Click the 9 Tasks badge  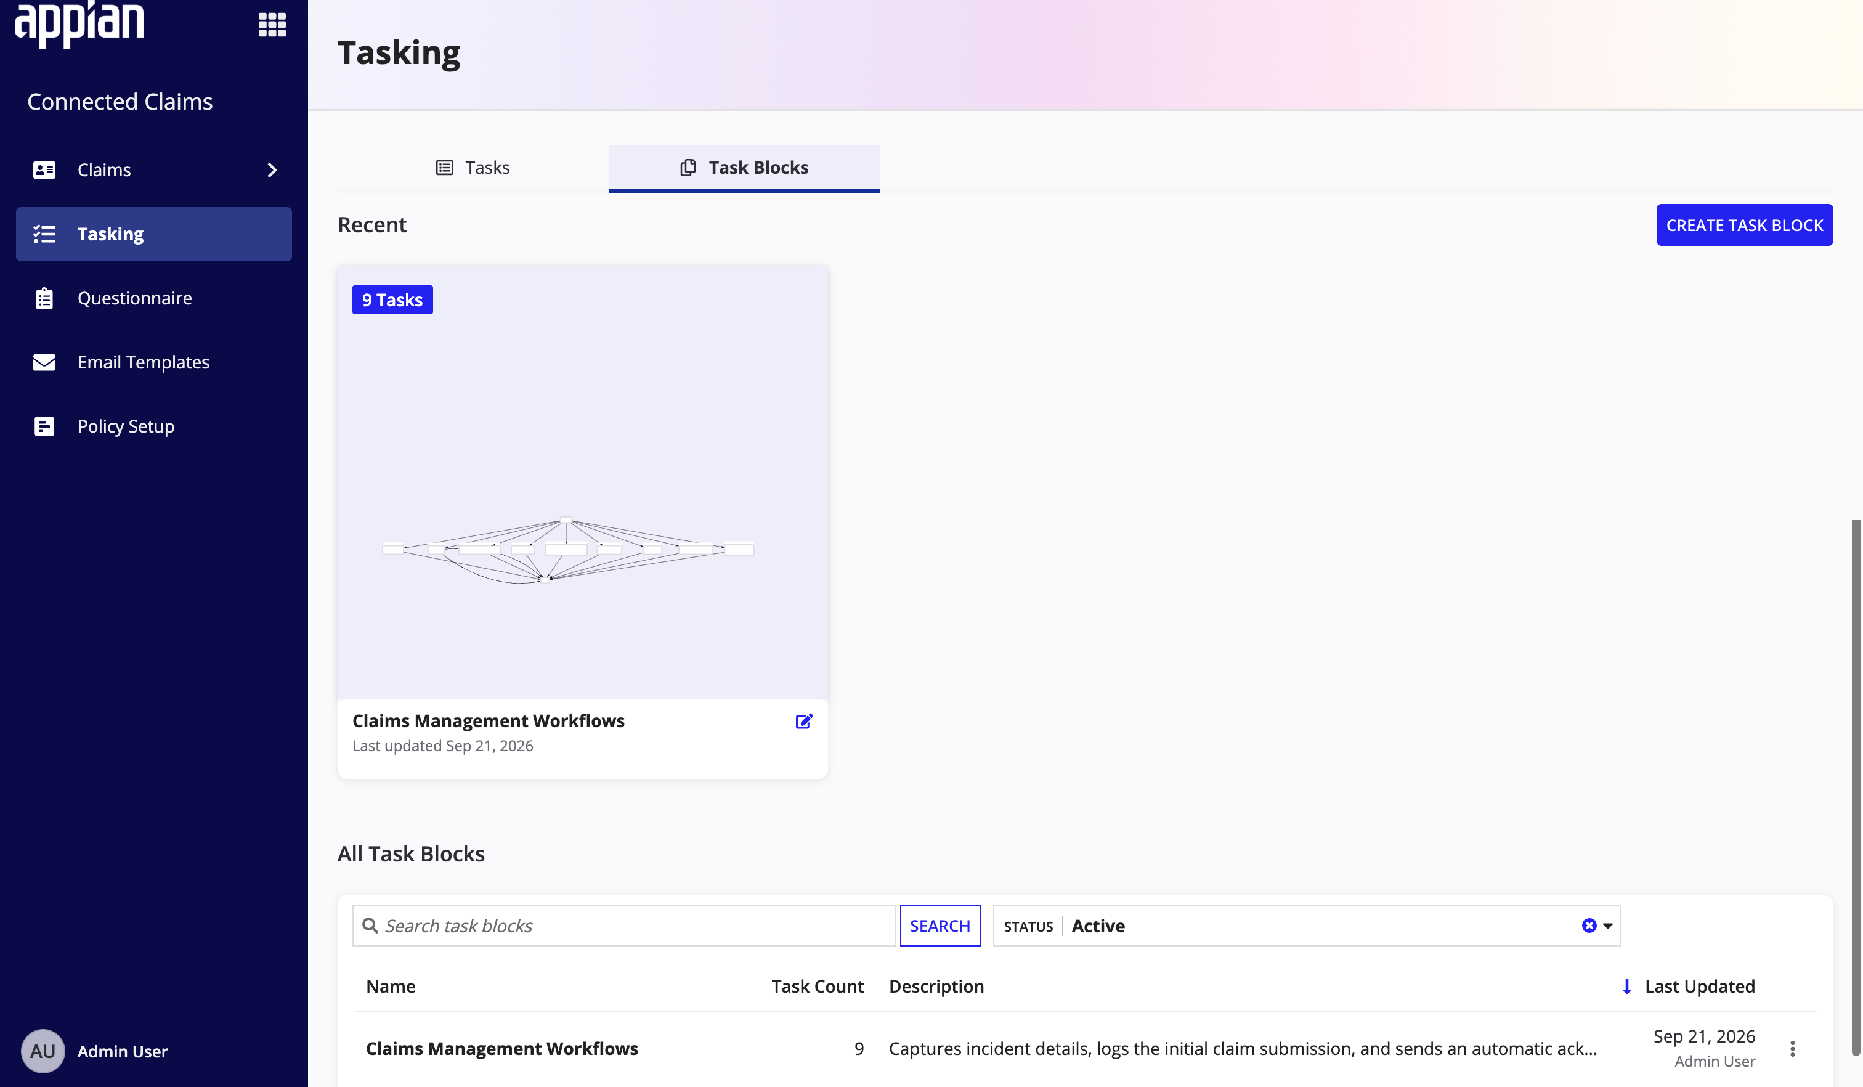coord(392,299)
